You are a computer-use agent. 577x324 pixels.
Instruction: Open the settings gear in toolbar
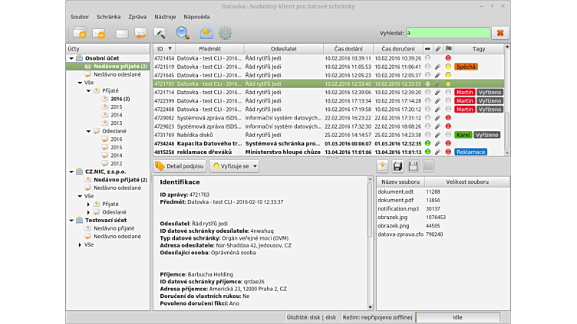225,33
